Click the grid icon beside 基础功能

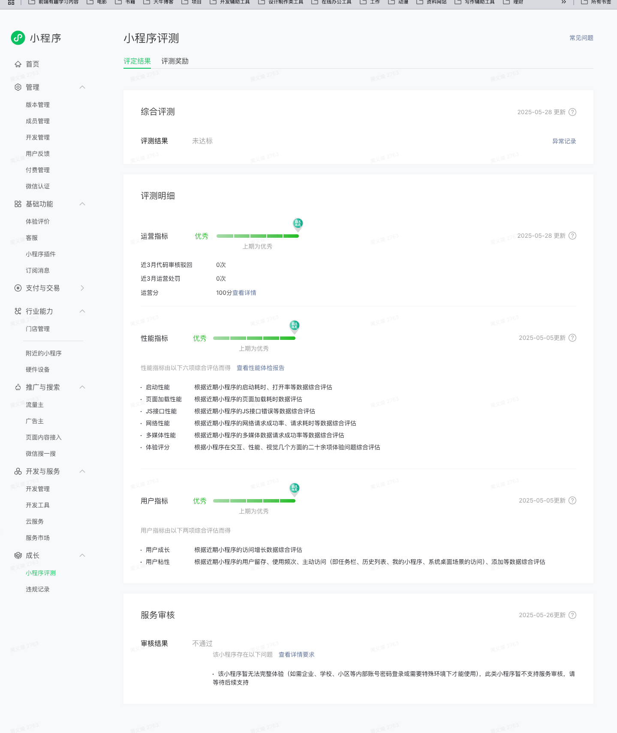18,204
